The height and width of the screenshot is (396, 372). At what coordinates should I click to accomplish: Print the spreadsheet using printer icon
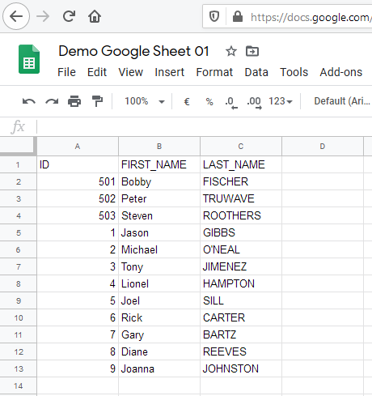(x=74, y=101)
